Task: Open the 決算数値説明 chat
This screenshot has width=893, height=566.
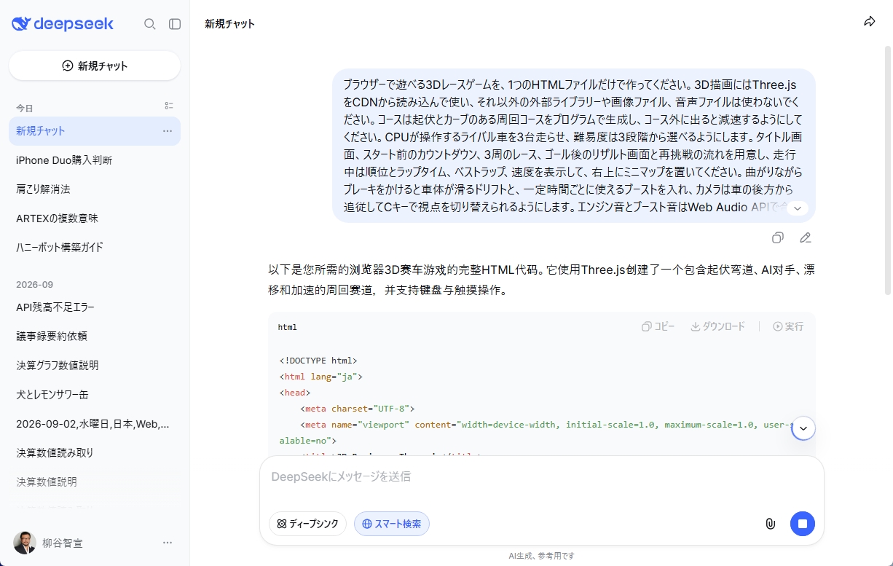Action: 95,482
